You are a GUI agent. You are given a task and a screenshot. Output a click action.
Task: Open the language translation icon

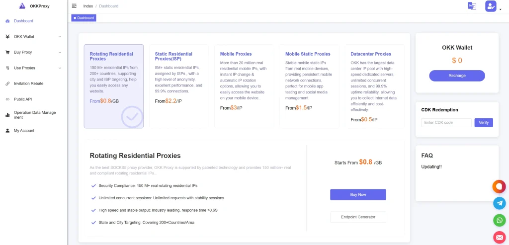(x=471, y=6)
